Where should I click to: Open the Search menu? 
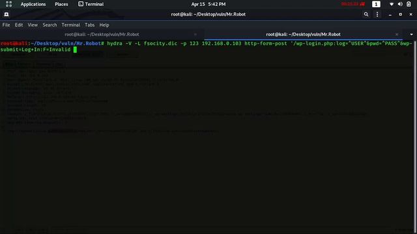click(x=50, y=25)
